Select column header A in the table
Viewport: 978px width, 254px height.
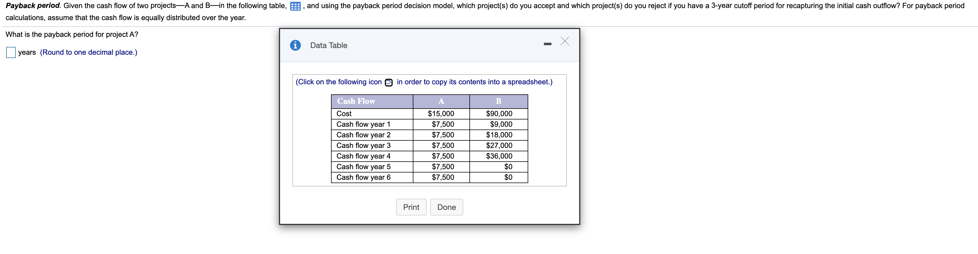tap(441, 101)
